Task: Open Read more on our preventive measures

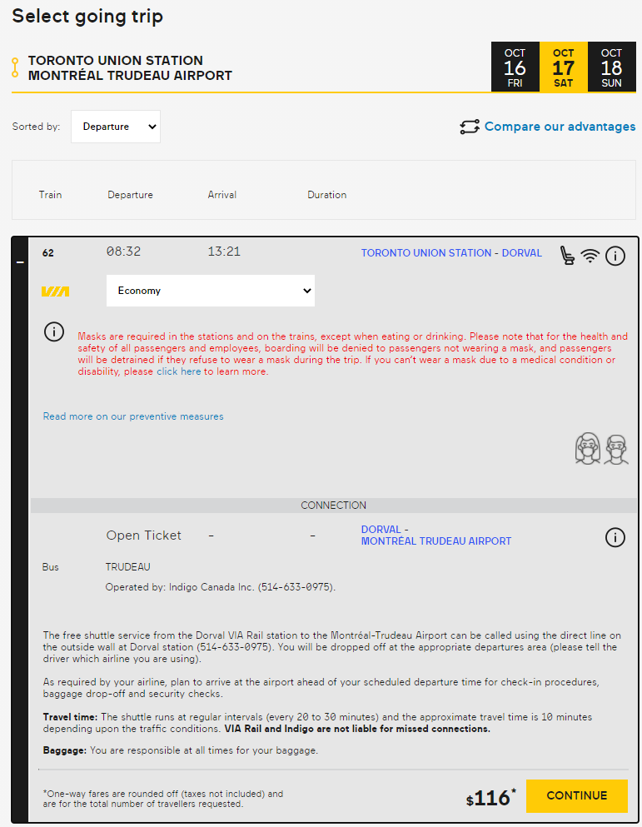Action: (133, 416)
